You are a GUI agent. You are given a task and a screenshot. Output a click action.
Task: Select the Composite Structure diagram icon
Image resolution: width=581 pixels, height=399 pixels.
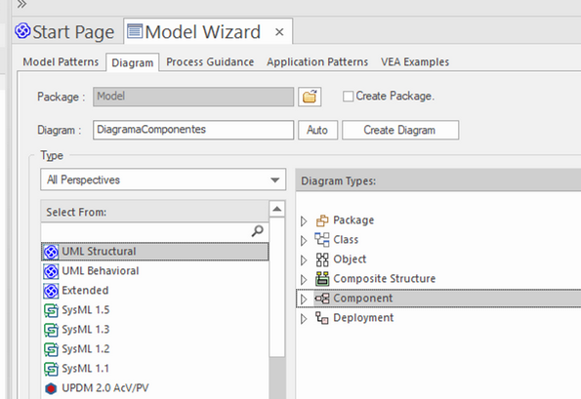pyautogui.click(x=322, y=278)
